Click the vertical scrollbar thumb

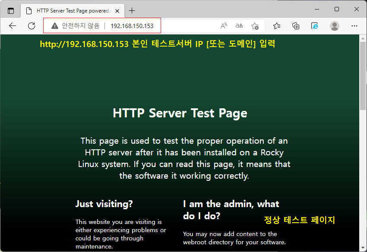(363, 76)
